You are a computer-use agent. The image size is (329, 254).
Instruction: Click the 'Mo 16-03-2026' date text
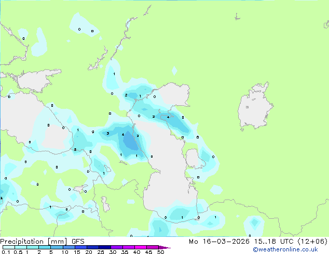tap(219, 242)
